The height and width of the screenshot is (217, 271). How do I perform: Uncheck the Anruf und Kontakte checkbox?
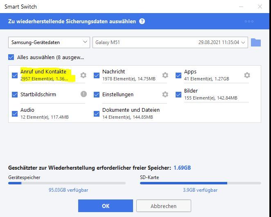[x=15, y=75]
